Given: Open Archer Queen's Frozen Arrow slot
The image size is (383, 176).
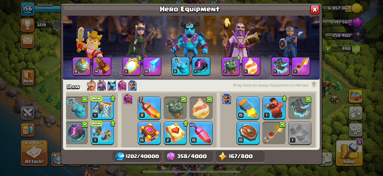Looking at the screenshot, I should point(152,66).
